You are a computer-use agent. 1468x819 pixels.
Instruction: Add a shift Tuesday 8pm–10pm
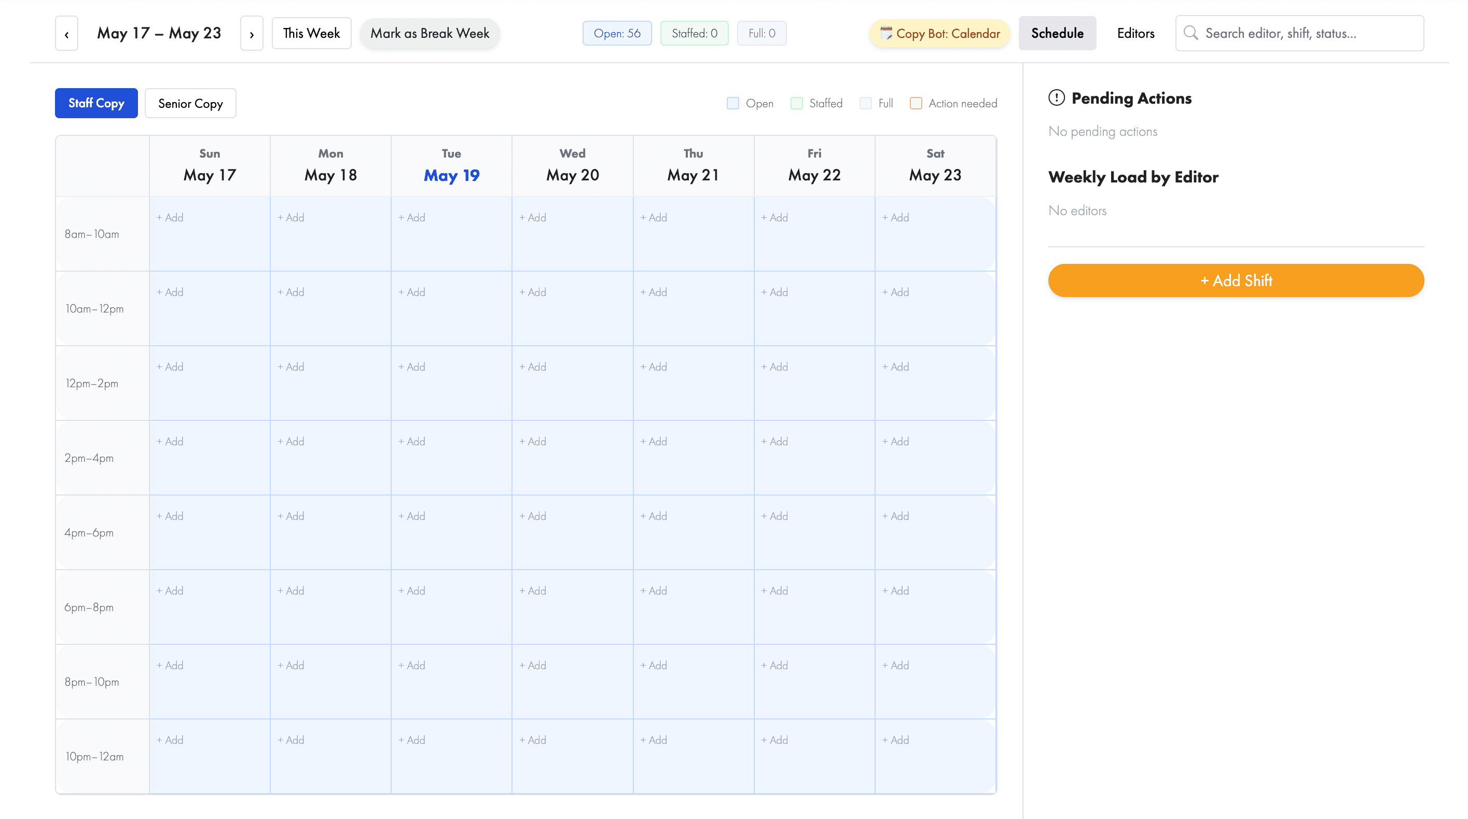click(x=411, y=665)
